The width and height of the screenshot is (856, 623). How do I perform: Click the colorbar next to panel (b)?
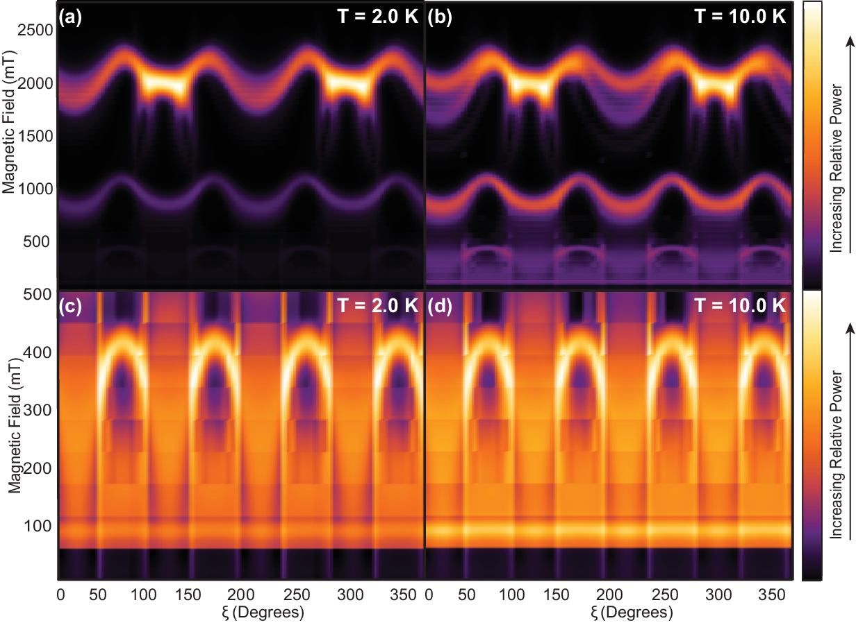812,144
